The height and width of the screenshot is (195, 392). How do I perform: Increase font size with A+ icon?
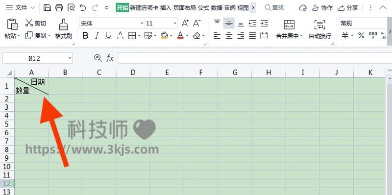(x=185, y=23)
